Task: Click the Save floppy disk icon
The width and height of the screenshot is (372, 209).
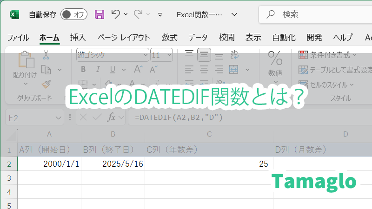Action: (100, 14)
